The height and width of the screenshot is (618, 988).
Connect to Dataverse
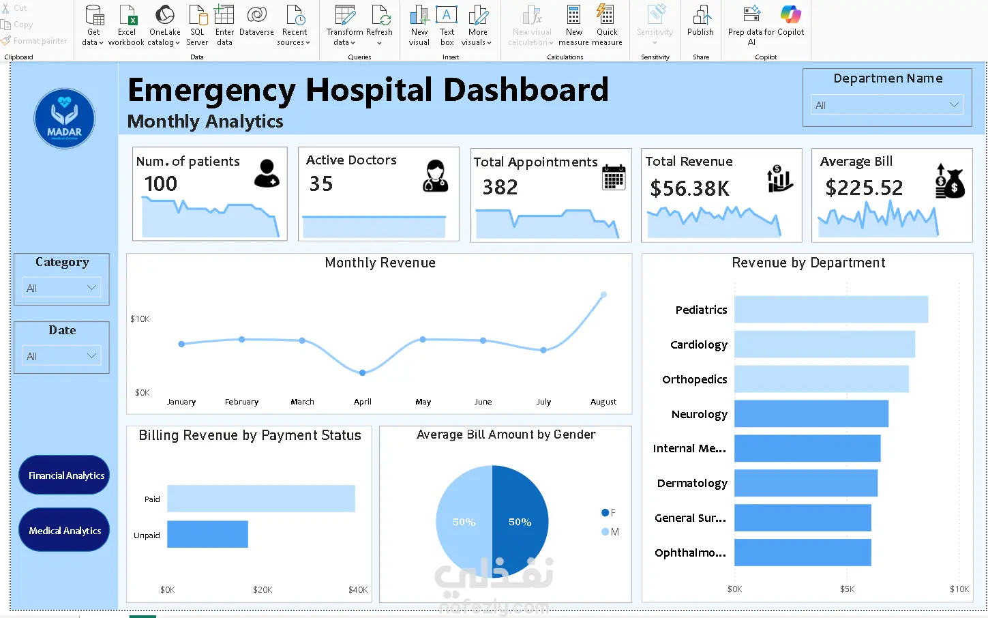tap(256, 20)
